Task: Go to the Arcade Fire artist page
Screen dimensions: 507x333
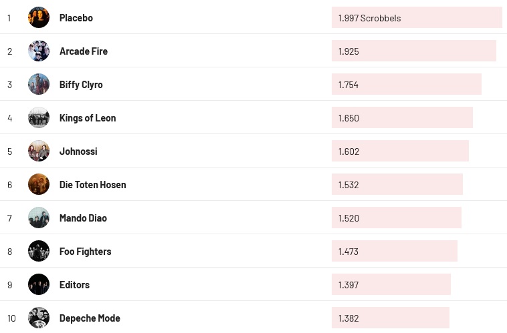Action: click(x=84, y=51)
